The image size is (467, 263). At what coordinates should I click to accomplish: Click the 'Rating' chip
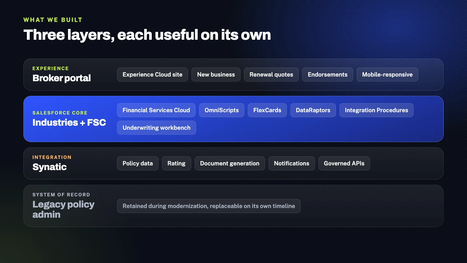[177, 163]
